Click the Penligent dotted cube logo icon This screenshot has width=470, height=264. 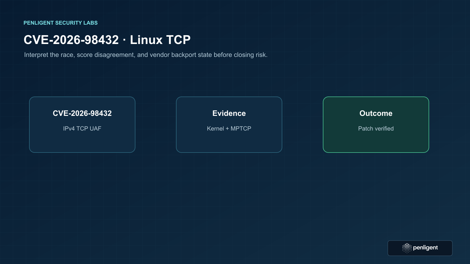[x=407, y=248]
